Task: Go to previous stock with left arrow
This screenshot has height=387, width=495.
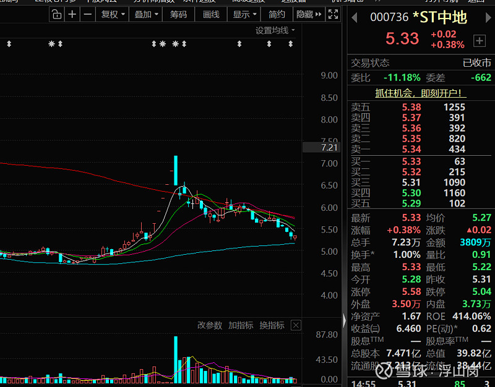Action: [354, 18]
